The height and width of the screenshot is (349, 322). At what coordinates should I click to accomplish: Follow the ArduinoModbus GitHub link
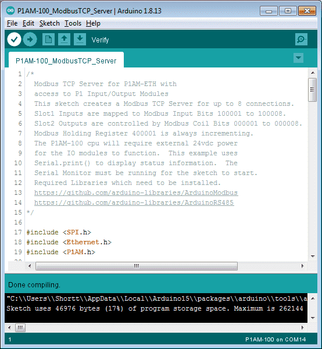136,193
